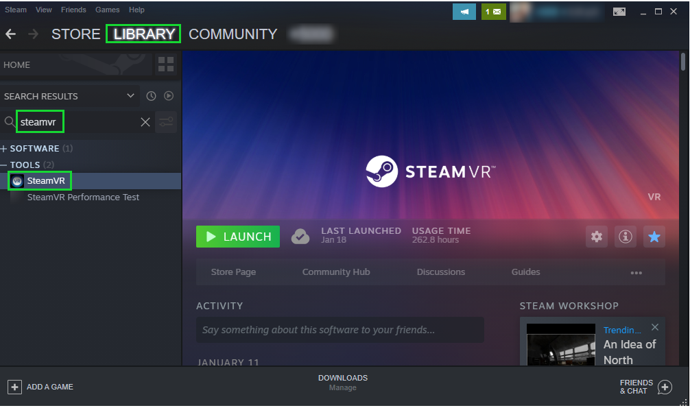Open the inbox envelope notification icon

(493, 12)
